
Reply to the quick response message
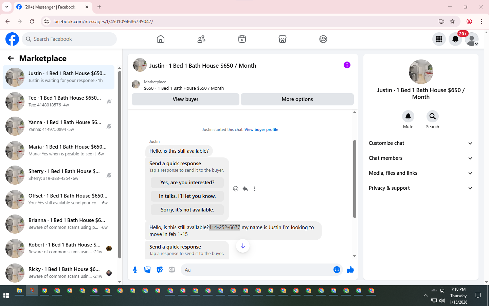245,189
